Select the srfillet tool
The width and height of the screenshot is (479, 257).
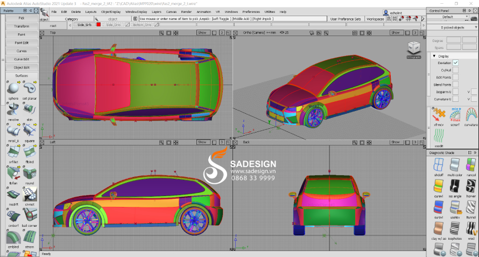point(13,152)
